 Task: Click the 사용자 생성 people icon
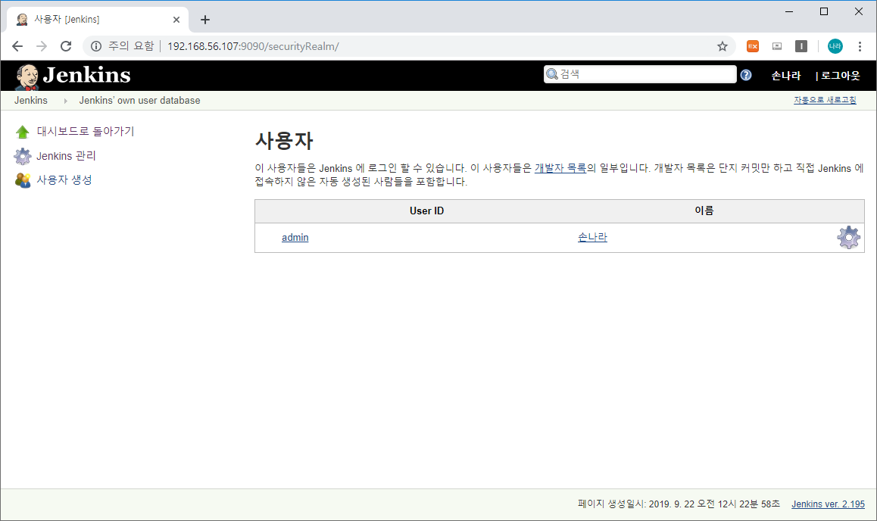pyautogui.click(x=23, y=180)
